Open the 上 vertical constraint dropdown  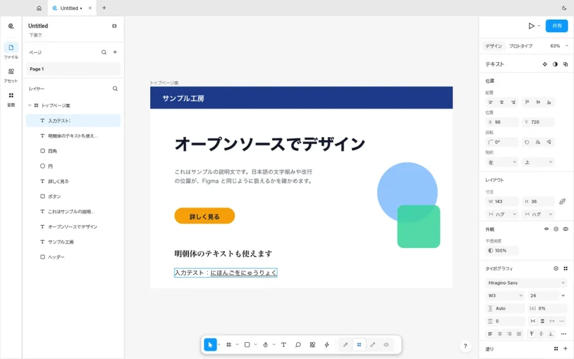tap(538, 162)
